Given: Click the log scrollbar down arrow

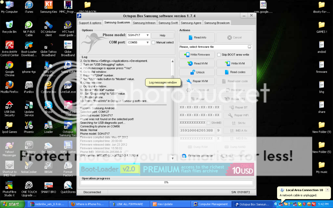Looking at the screenshot, I should coord(172,158).
